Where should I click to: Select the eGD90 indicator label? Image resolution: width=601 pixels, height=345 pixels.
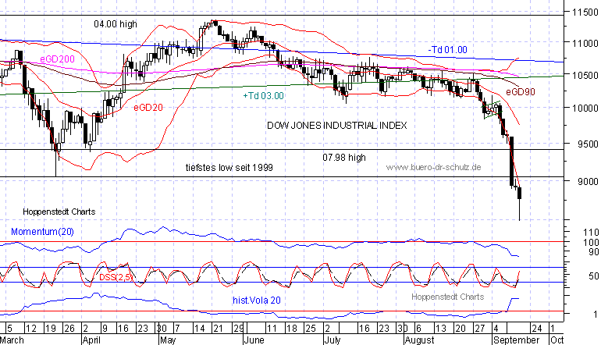pyautogui.click(x=520, y=92)
